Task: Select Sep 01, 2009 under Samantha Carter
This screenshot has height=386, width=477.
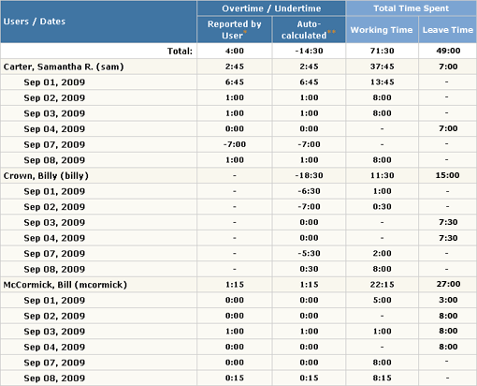Action: pyautogui.click(x=54, y=82)
